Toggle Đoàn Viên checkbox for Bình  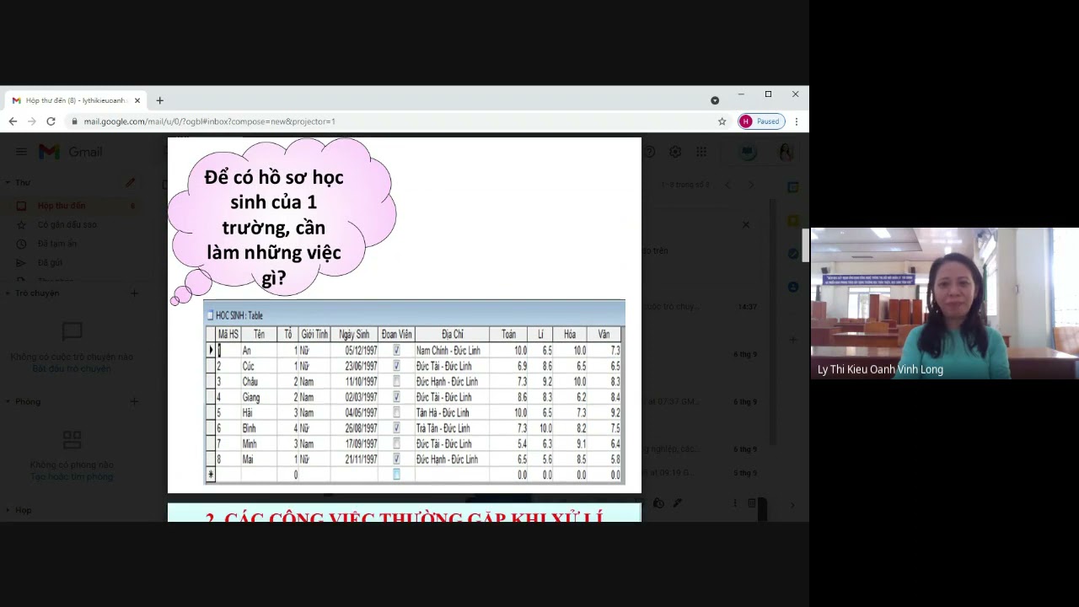(x=396, y=428)
